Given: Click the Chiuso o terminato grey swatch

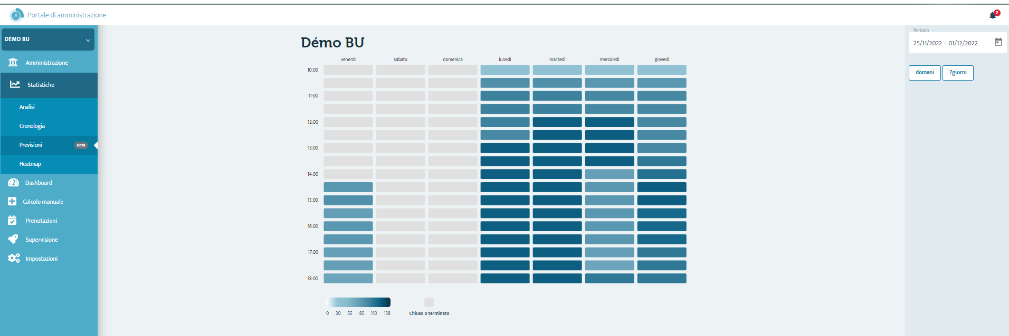Looking at the screenshot, I should pyautogui.click(x=429, y=302).
